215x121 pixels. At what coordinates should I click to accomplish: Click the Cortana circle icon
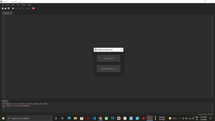point(56,118)
